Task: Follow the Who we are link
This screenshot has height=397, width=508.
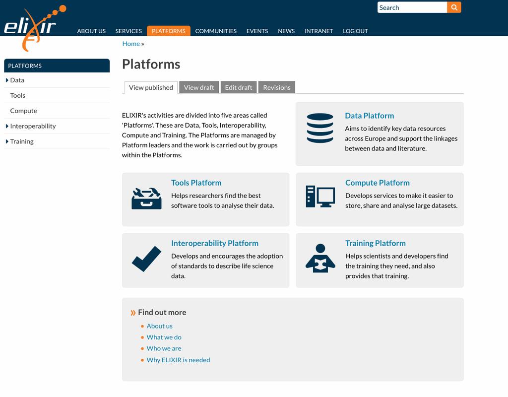Action: 164,348
